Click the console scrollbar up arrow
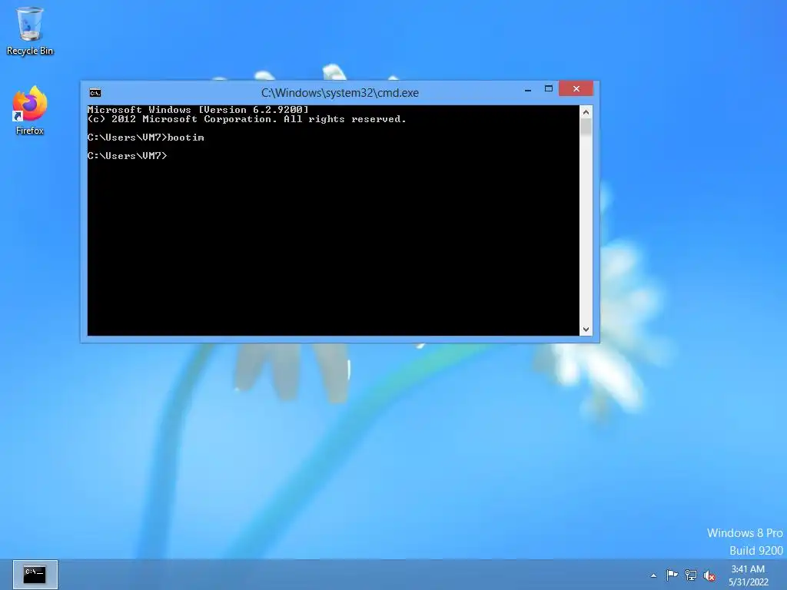Screen dimensions: 787x590 [x=586, y=112]
